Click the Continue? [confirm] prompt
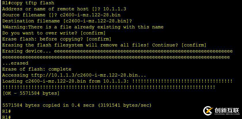This screenshot has width=242, height=119. tap(179, 45)
